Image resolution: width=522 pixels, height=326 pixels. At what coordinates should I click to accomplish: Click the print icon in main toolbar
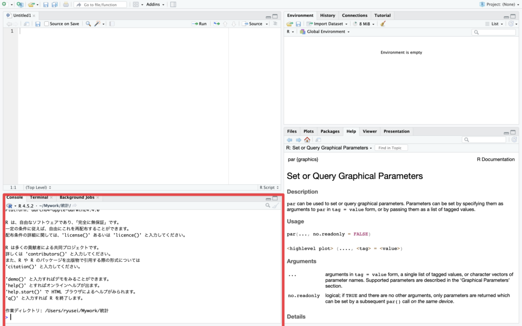coord(66,5)
